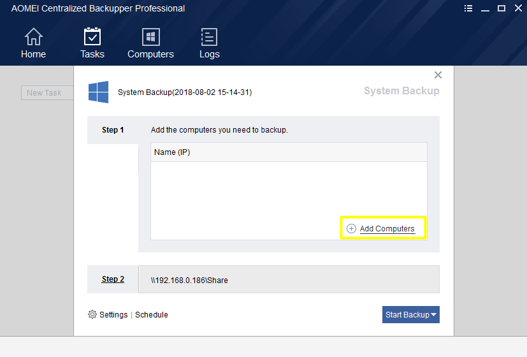The image size is (527, 357).
Task: Open the Logs section
Action: [x=210, y=43]
